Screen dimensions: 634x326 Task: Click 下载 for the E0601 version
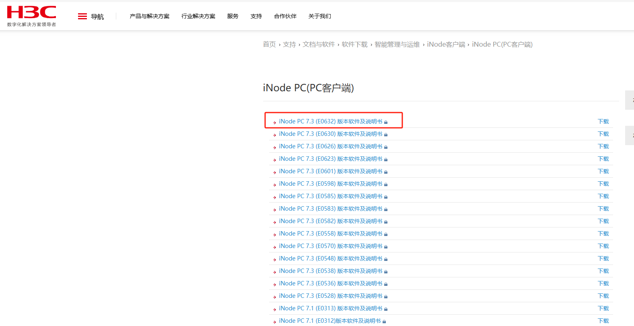click(x=603, y=171)
